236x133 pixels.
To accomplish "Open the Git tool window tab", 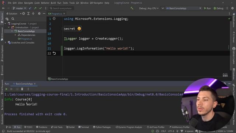I will [8, 127].
